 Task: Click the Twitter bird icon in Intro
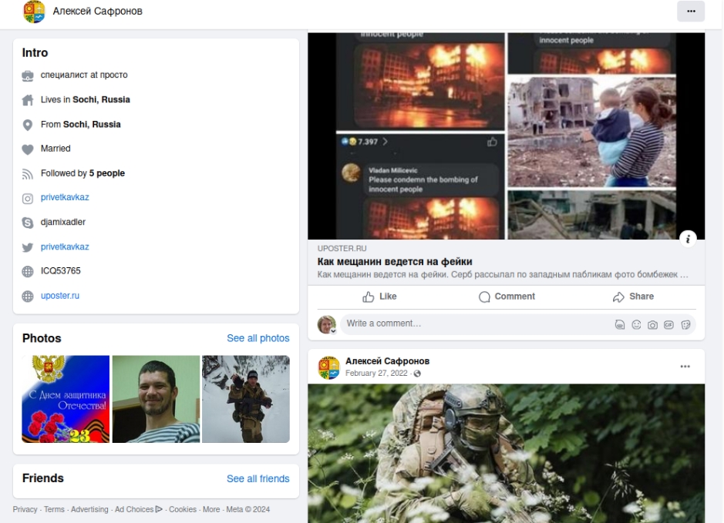(x=28, y=248)
